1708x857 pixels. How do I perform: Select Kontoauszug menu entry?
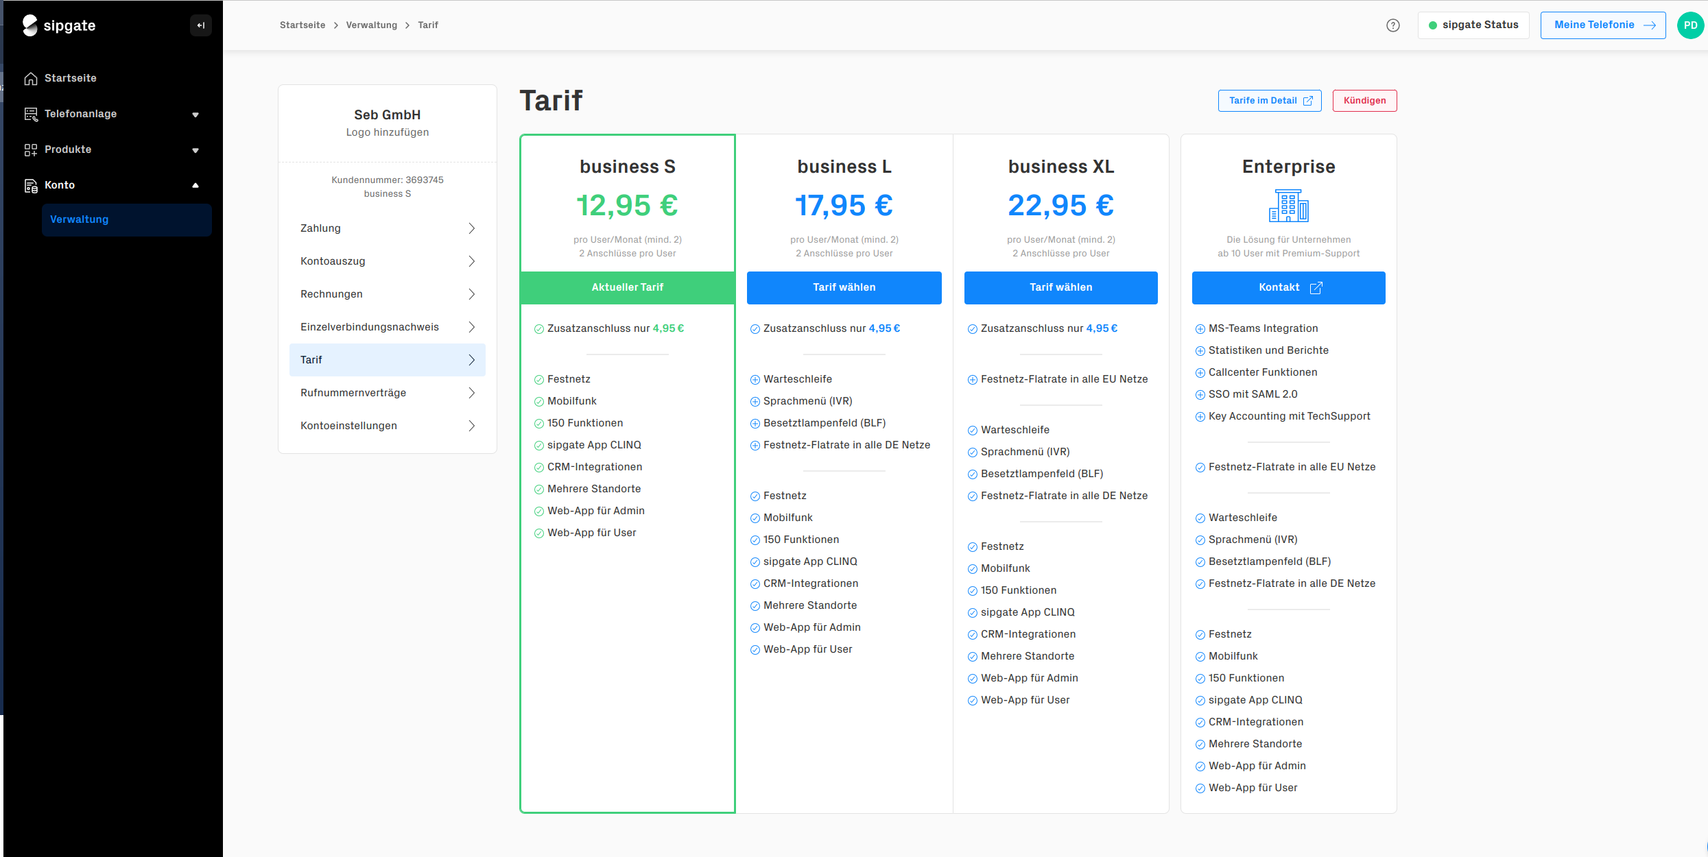point(388,261)
